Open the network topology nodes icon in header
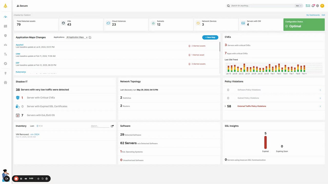 coord(308,6)
